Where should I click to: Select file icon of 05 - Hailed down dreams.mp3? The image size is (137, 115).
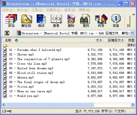pos(5,68)
